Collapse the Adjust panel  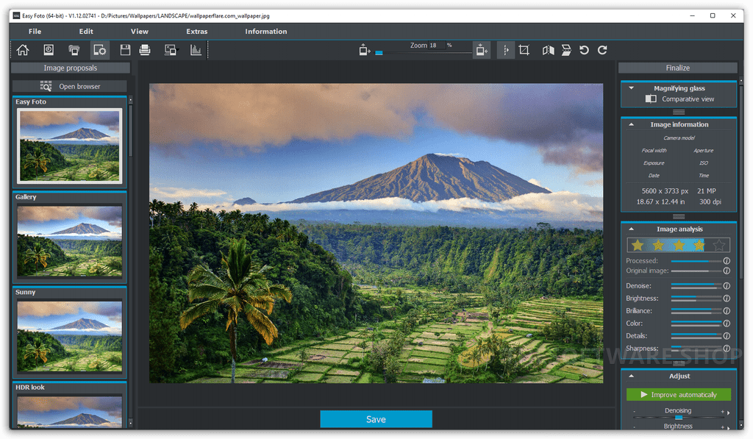pos(632,376)
